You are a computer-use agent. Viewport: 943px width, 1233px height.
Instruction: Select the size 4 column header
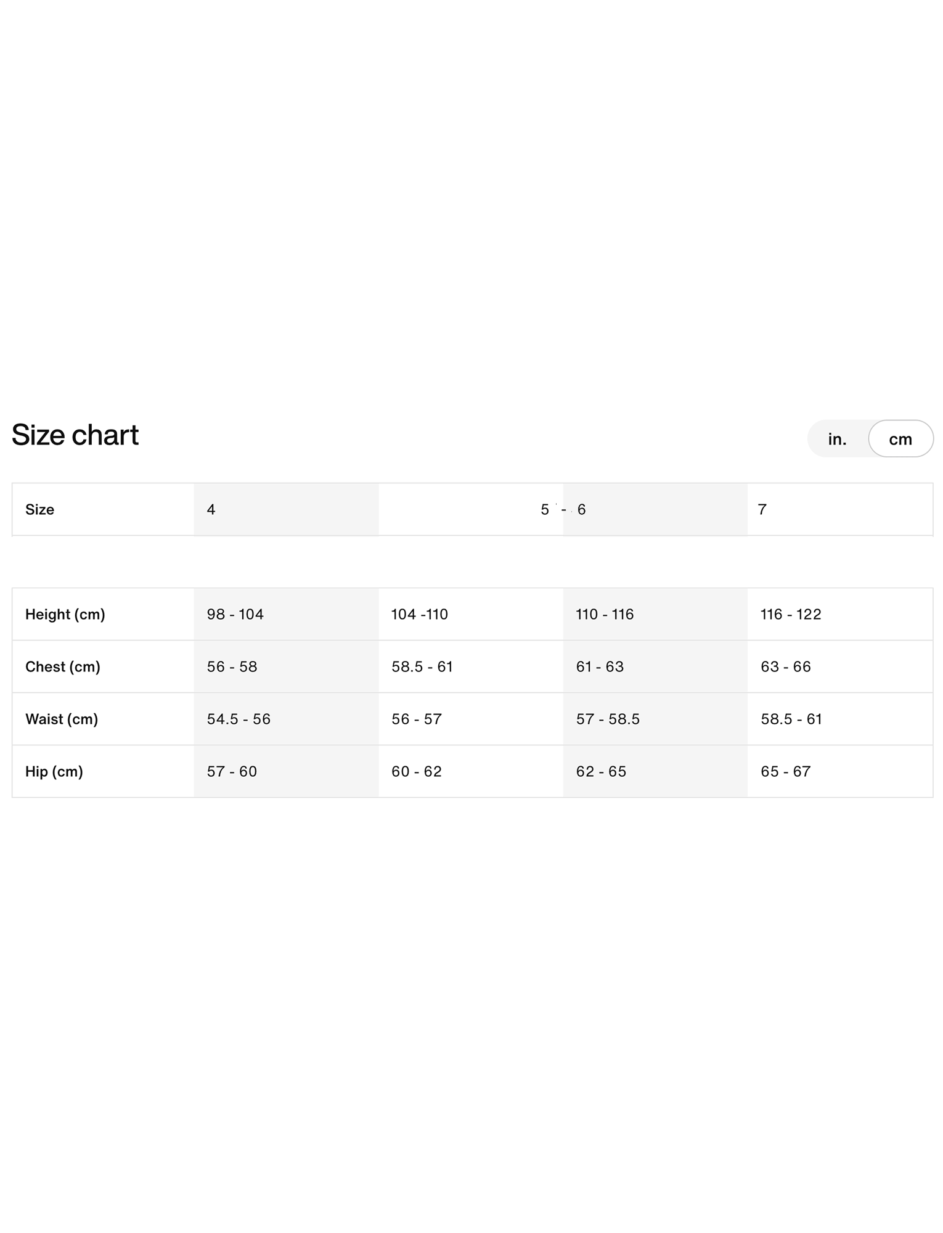tap(211, 509)
